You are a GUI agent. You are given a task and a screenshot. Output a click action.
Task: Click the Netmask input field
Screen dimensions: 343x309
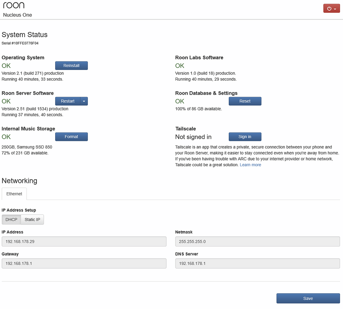(x=257, y=241)
